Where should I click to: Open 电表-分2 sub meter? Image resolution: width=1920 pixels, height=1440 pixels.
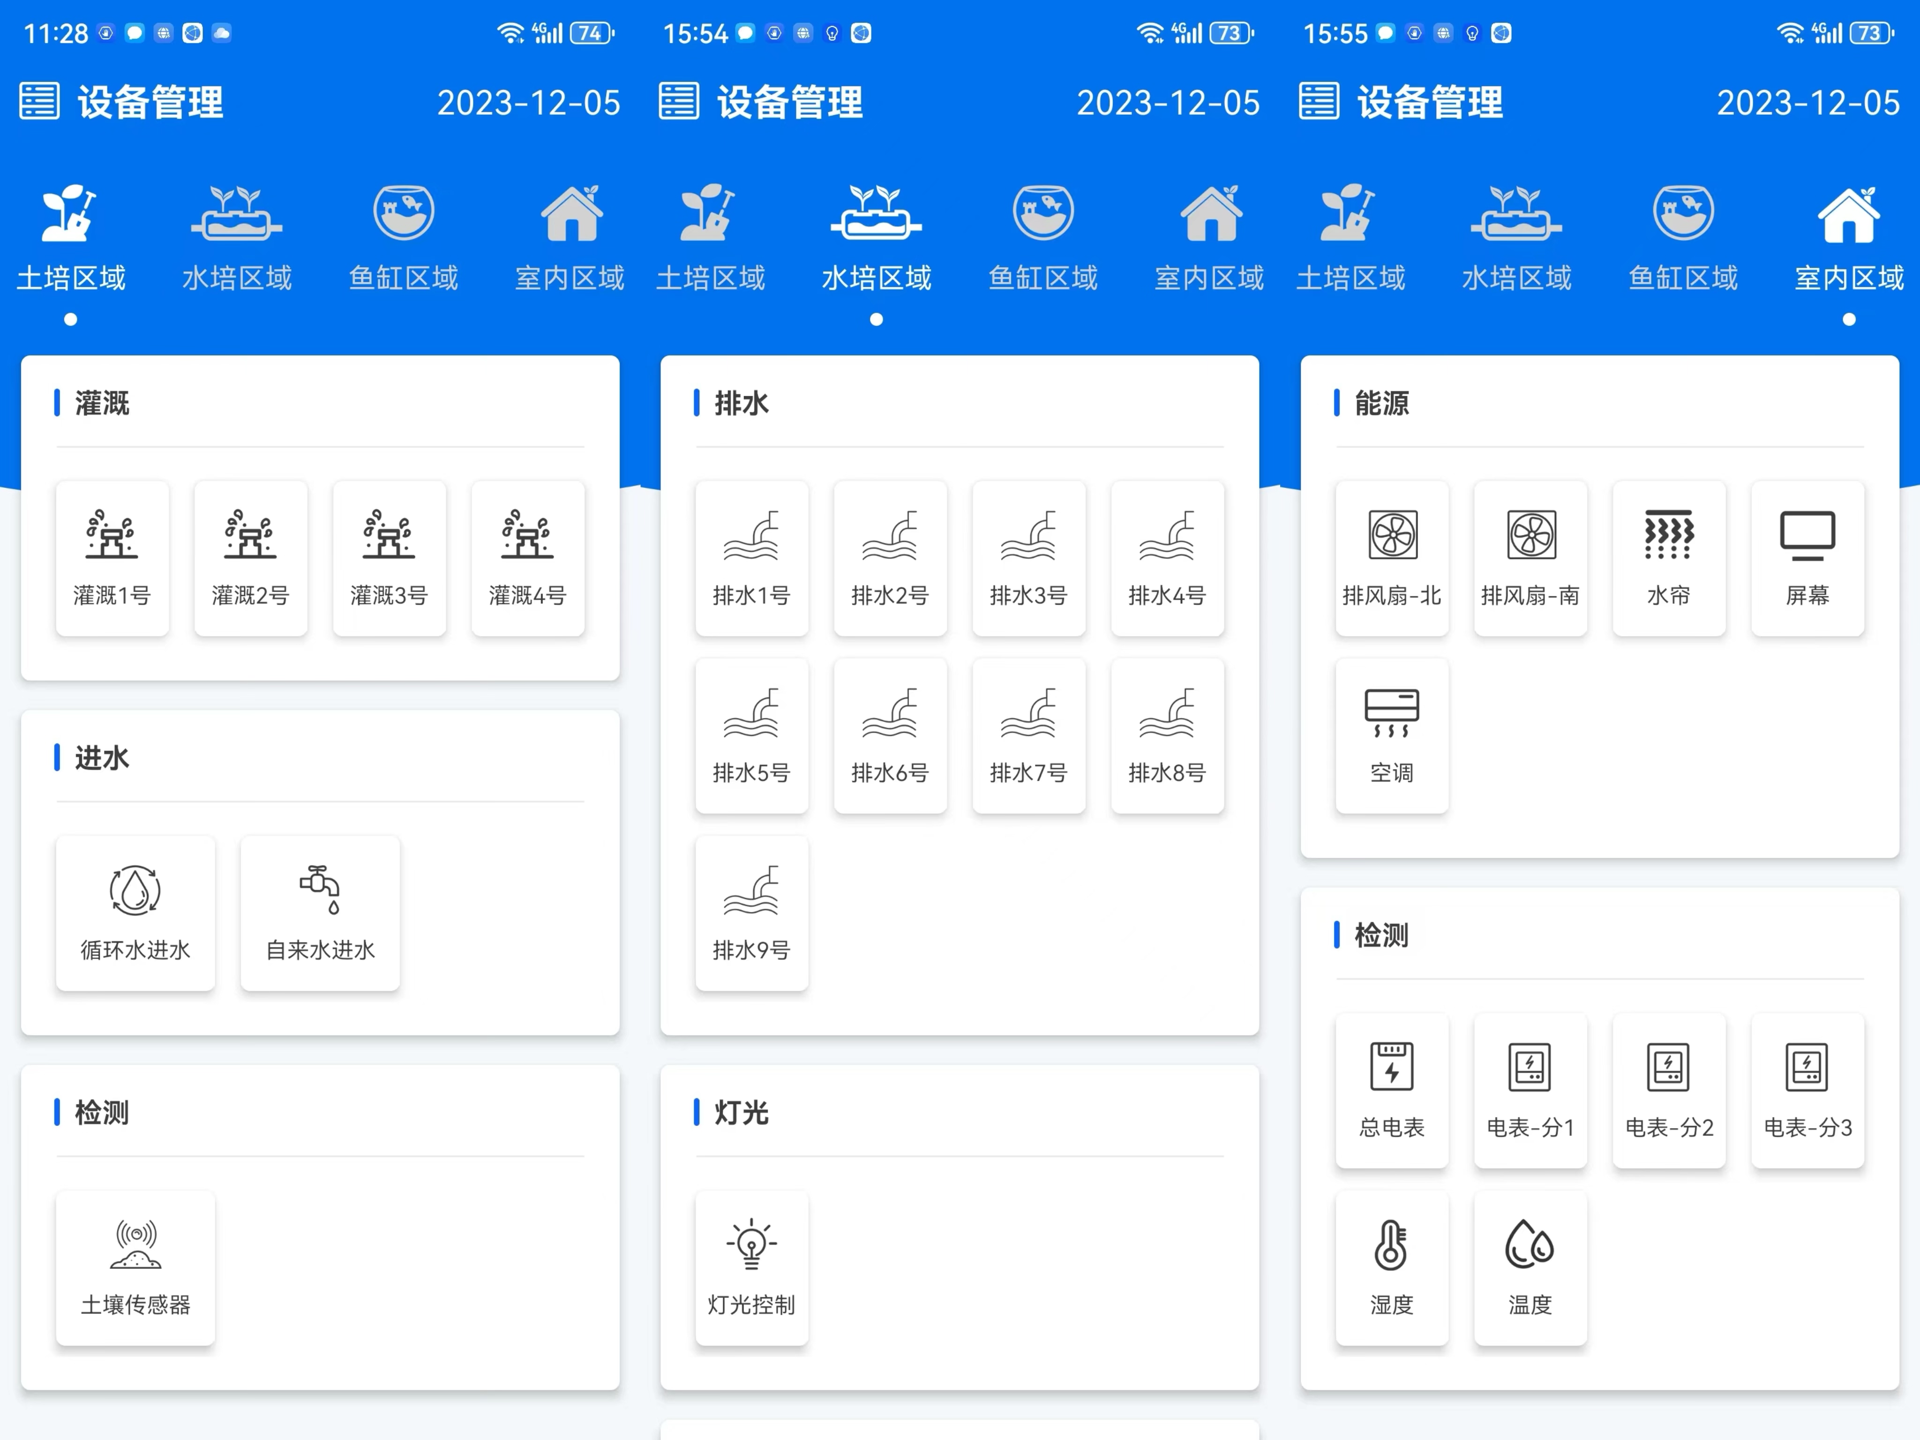point(1669,1090)
